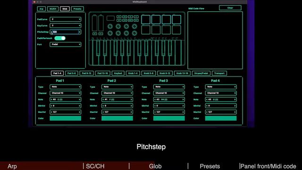
Task: Open the Port dropdown showing Pedal
Action: [x=65, y=44]
